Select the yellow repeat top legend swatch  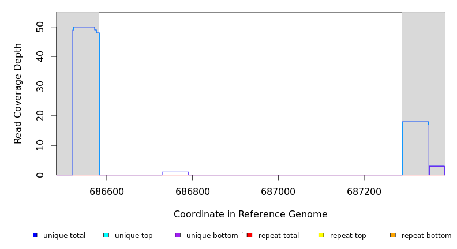coord(321,235)
